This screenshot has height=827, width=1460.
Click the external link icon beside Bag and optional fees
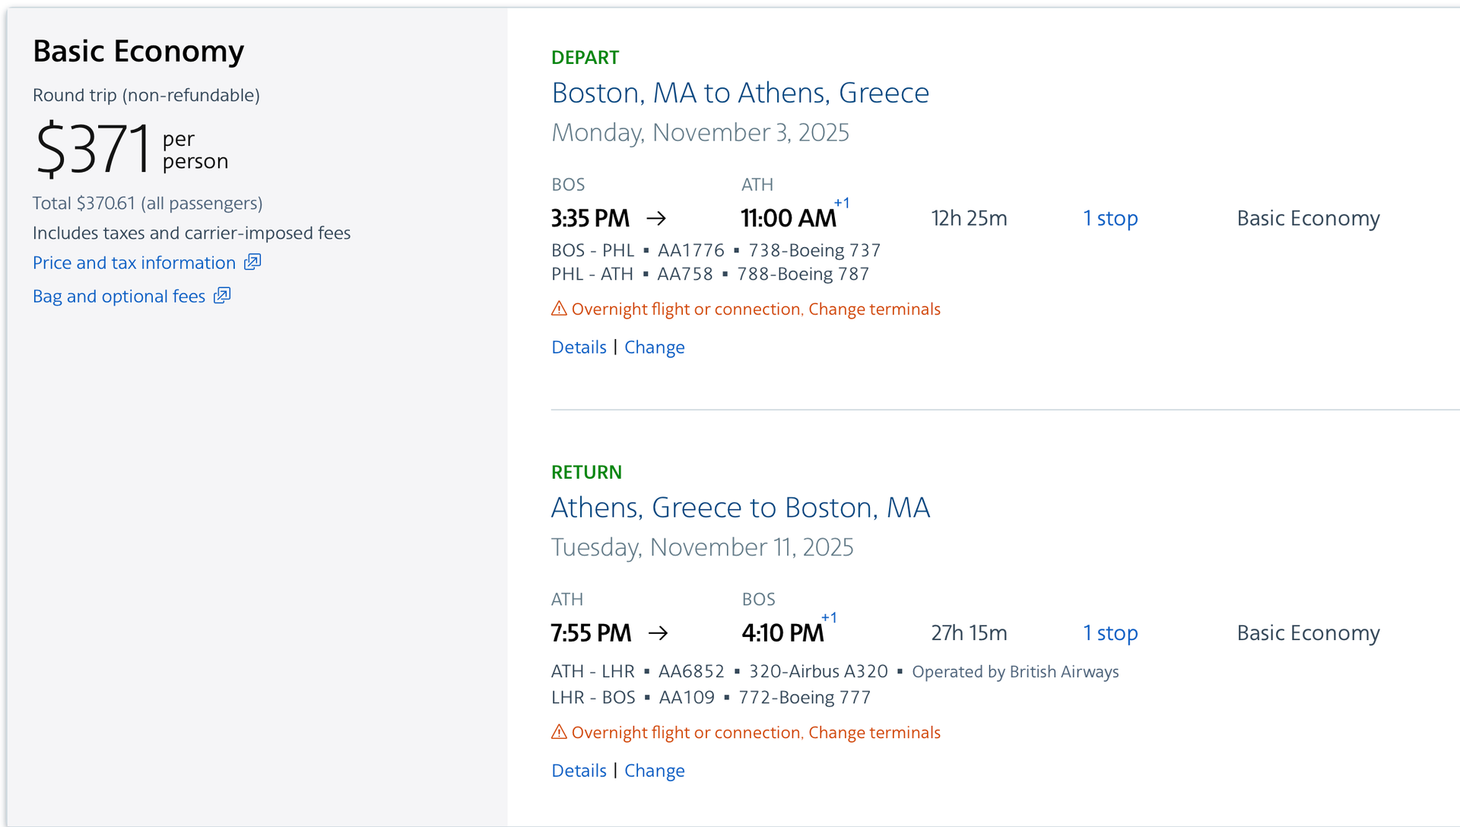[221, 296]
